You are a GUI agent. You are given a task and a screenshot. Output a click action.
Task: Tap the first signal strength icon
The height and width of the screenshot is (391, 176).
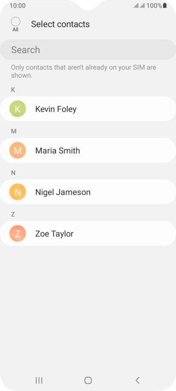(x=136, y=6)
